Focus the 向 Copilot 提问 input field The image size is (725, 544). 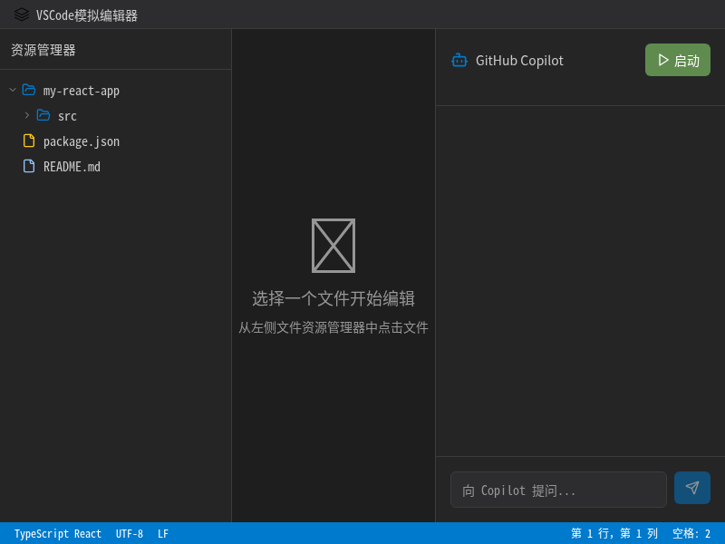[558, 490]
